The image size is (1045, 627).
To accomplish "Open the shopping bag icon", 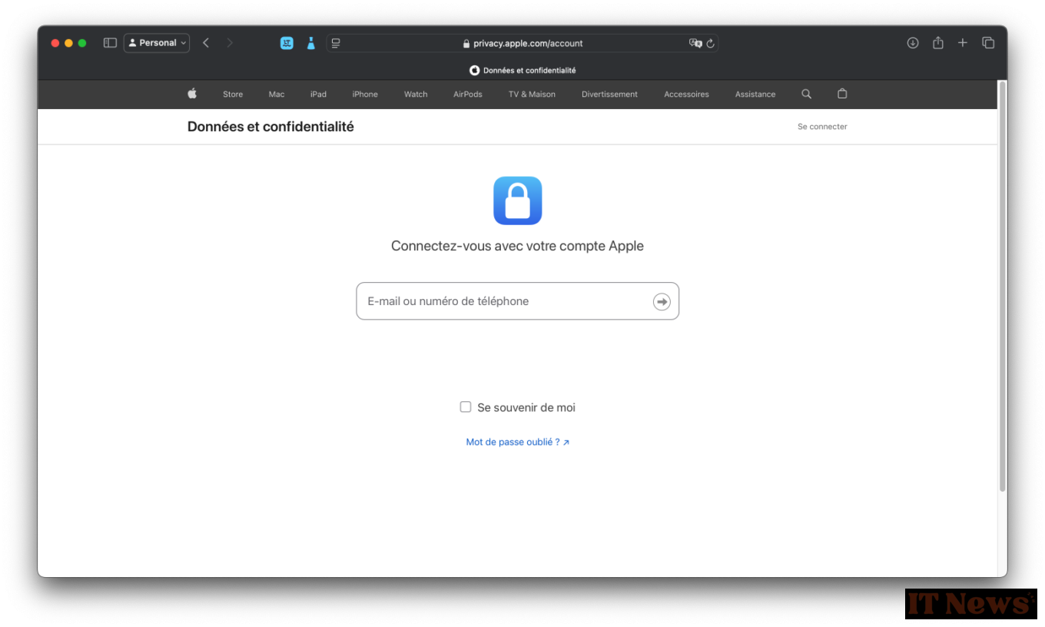I will [x=842, y=94].
